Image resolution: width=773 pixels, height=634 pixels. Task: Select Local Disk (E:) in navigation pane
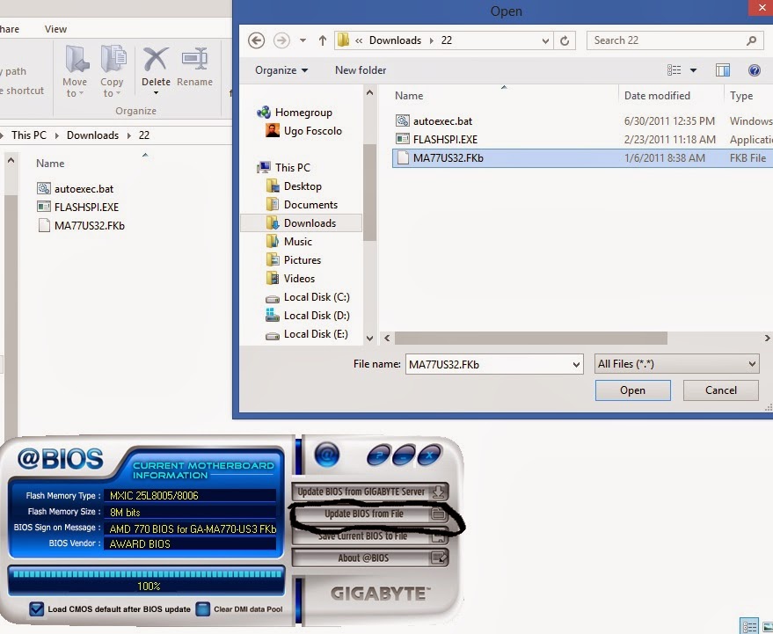pos(307,334)
